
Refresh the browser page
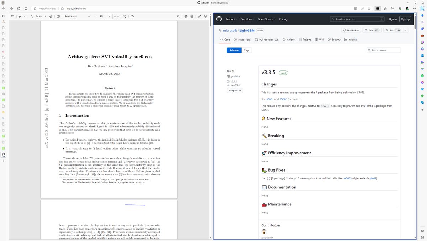pos(19,8)
